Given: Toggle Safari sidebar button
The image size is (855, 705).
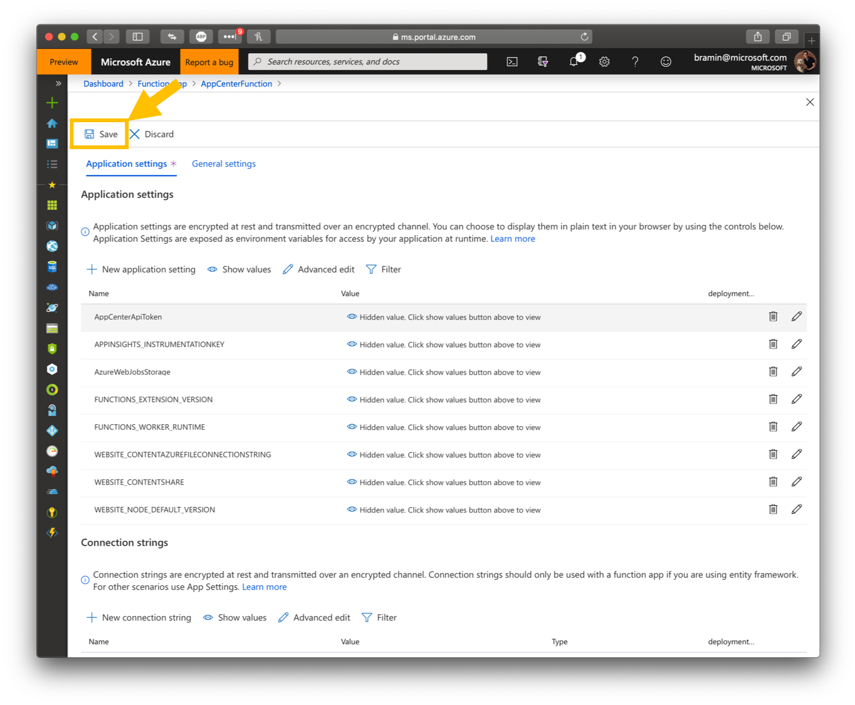Looking at the screenshot, I should coord(138,37).
